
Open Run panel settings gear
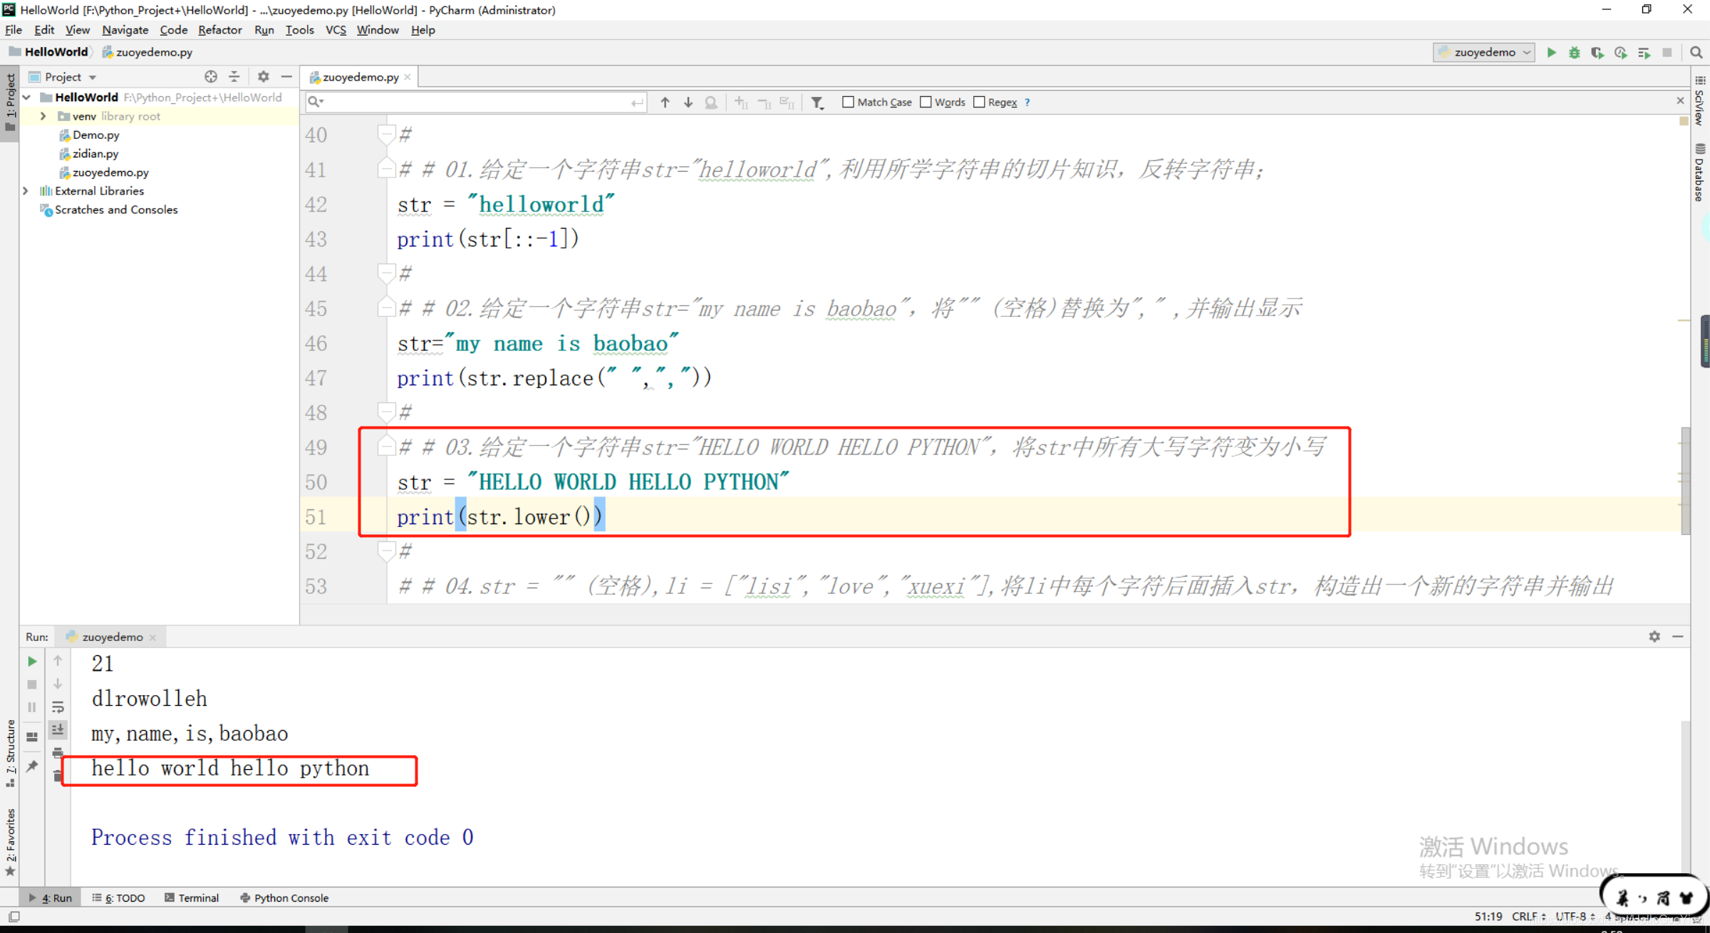[x=1654, y=636]
